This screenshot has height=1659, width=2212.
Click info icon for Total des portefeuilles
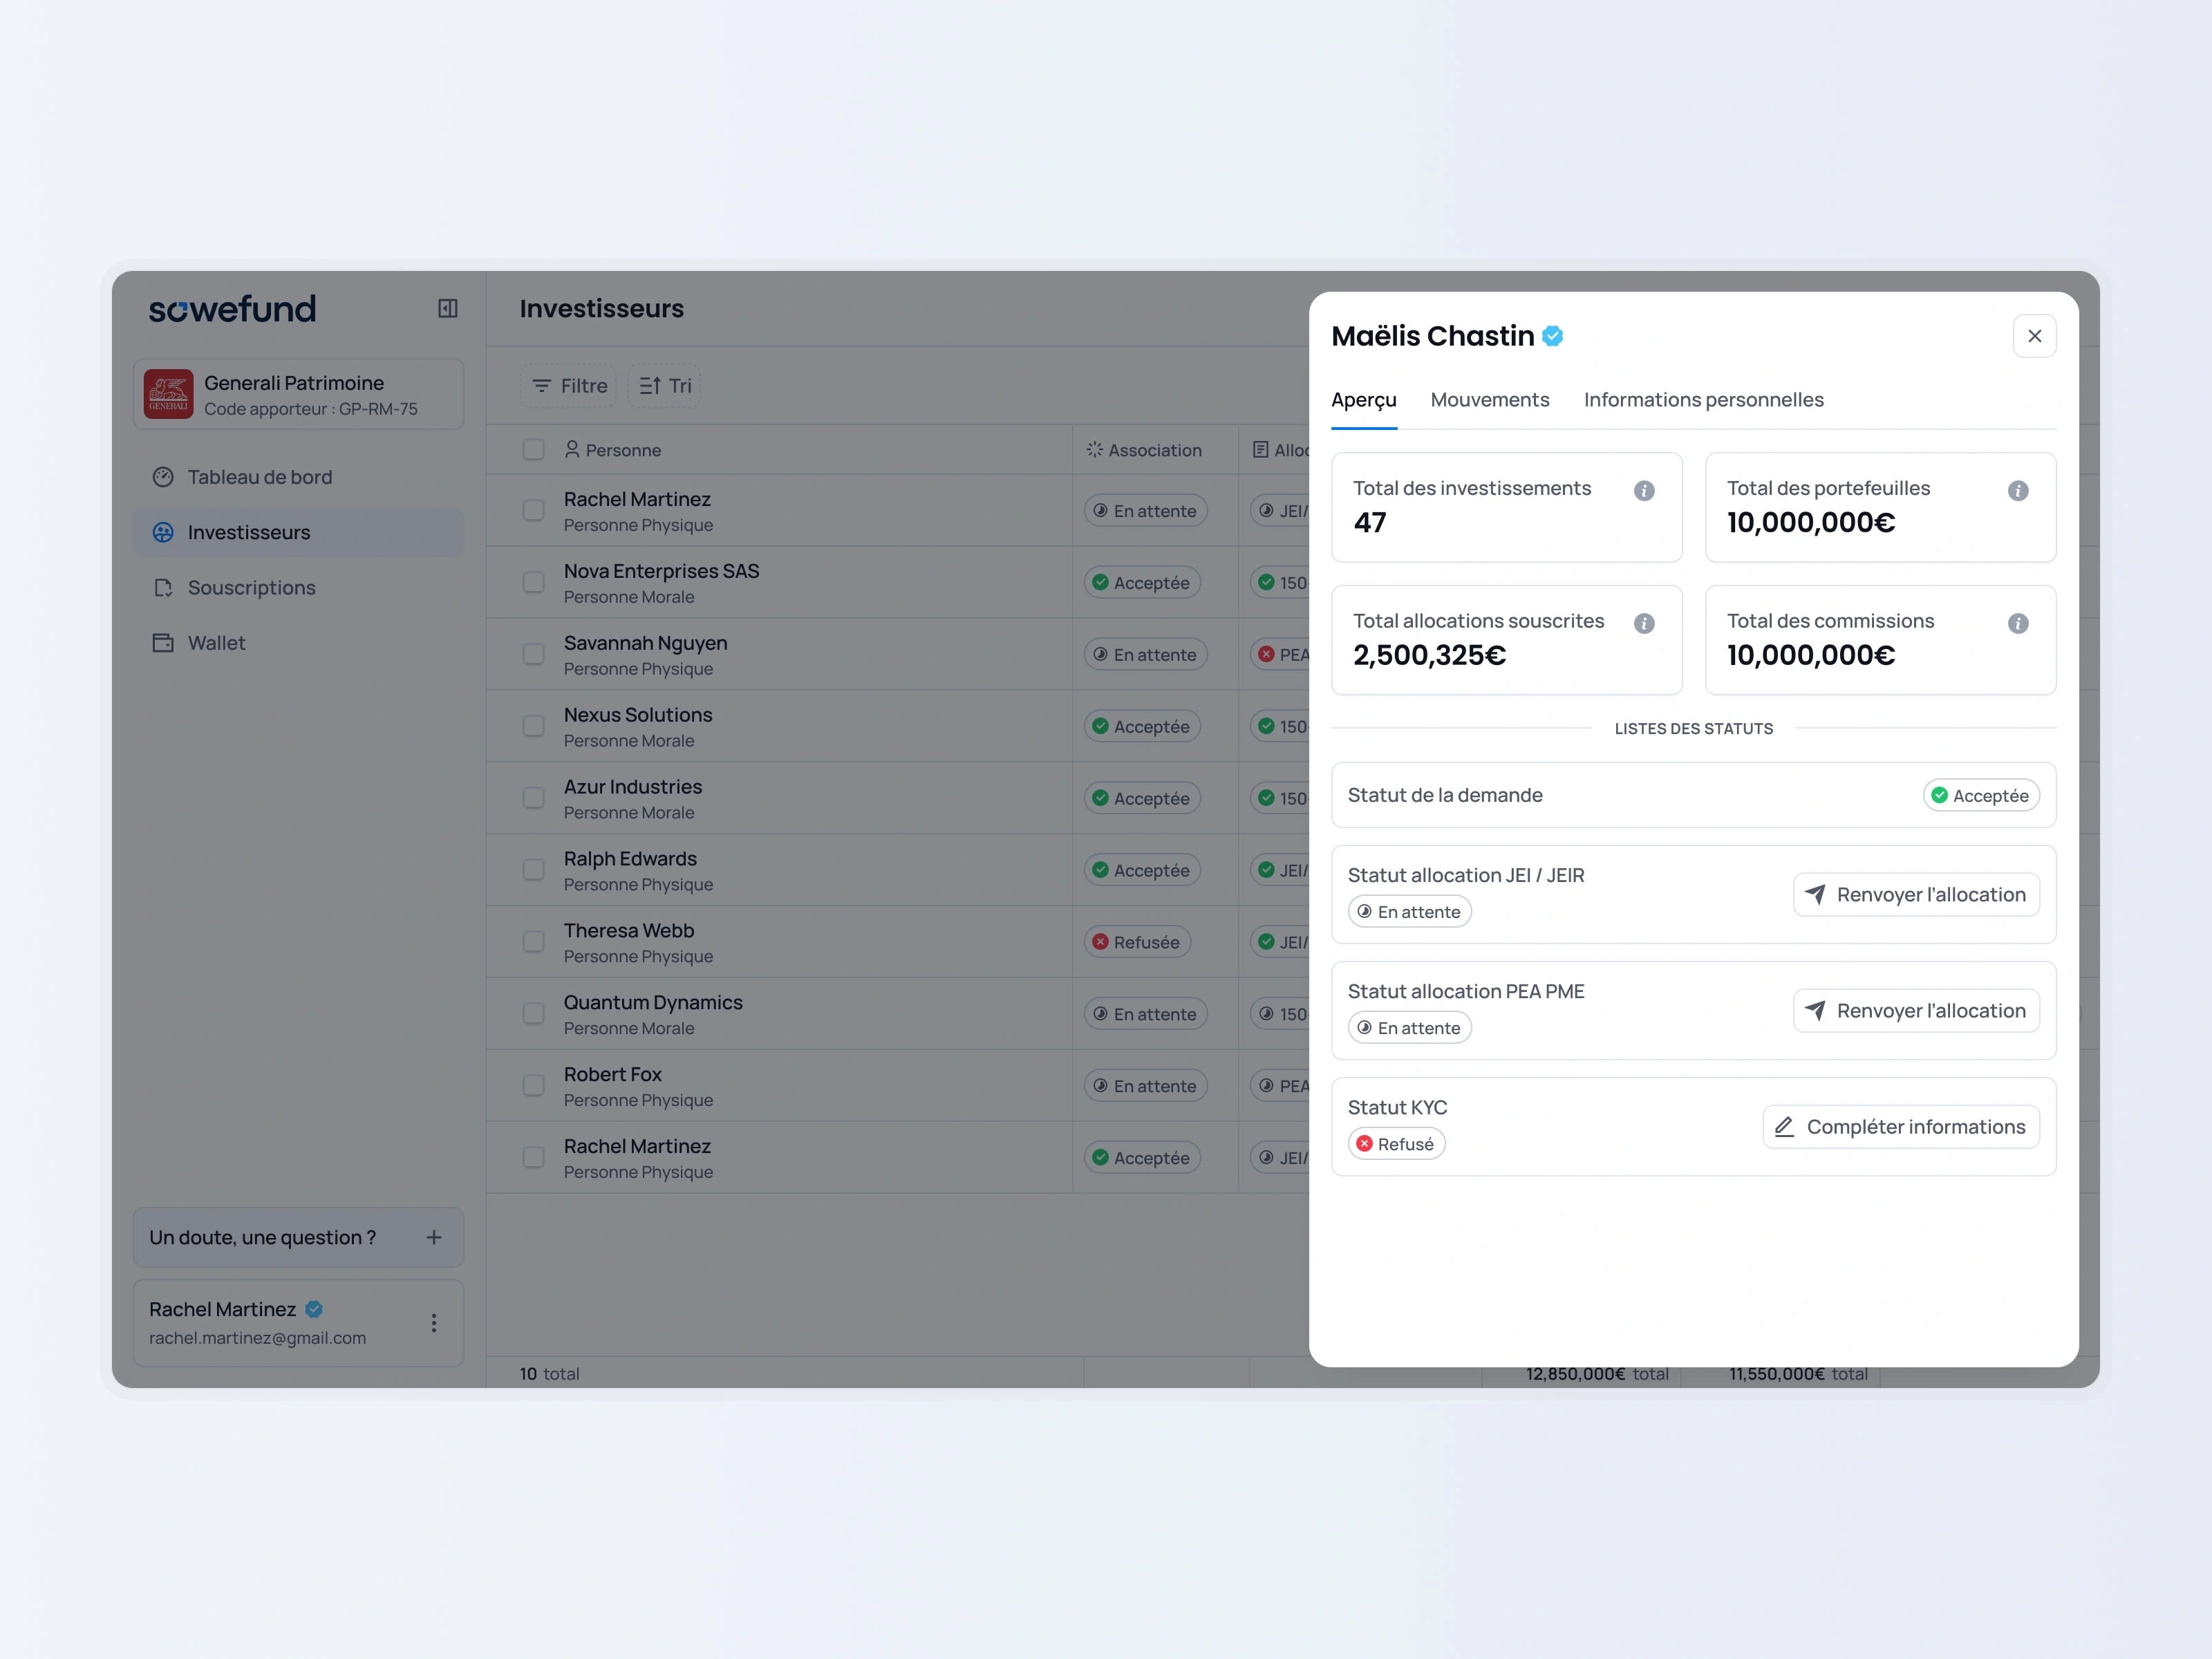tap(2018, 491)
